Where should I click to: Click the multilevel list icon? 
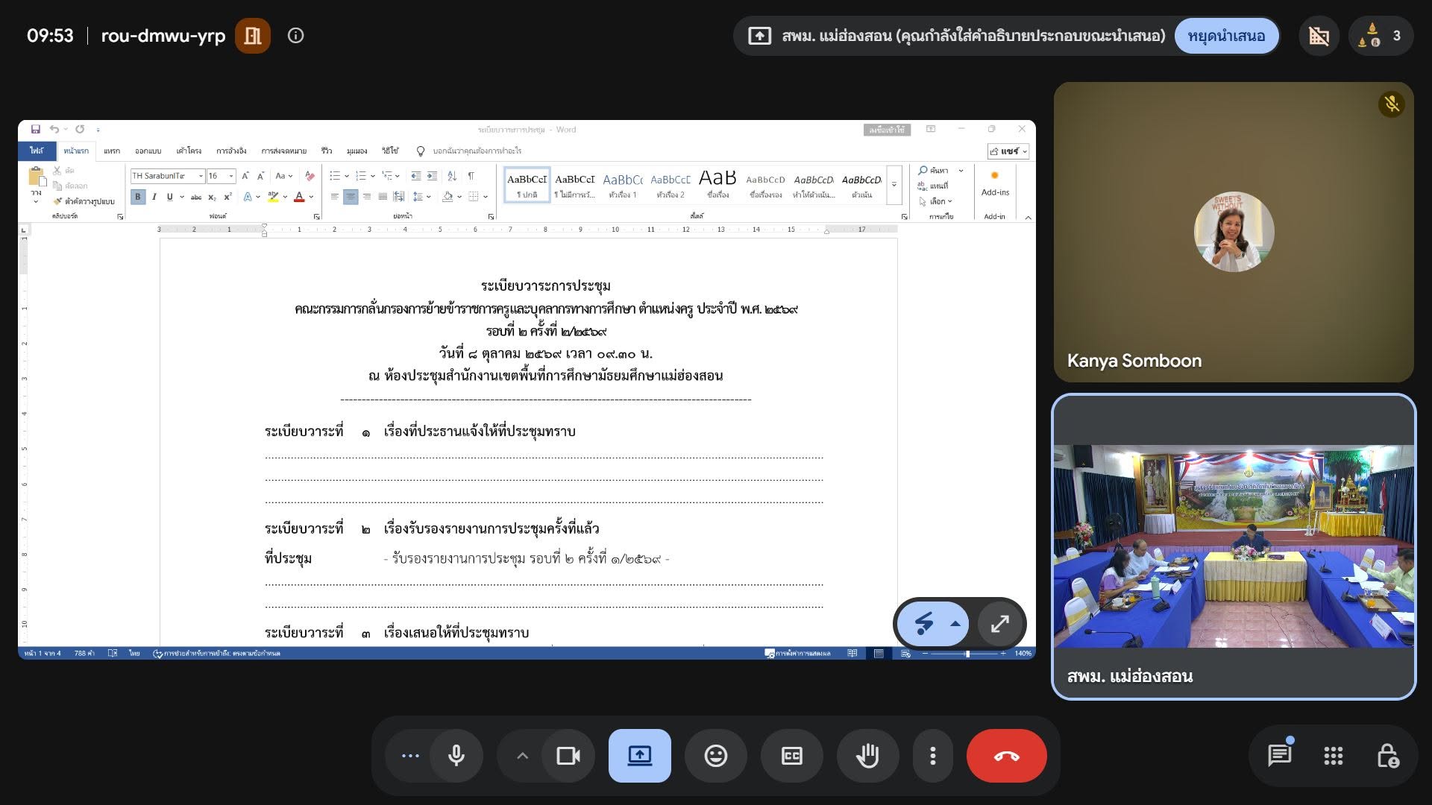(387, 176)
